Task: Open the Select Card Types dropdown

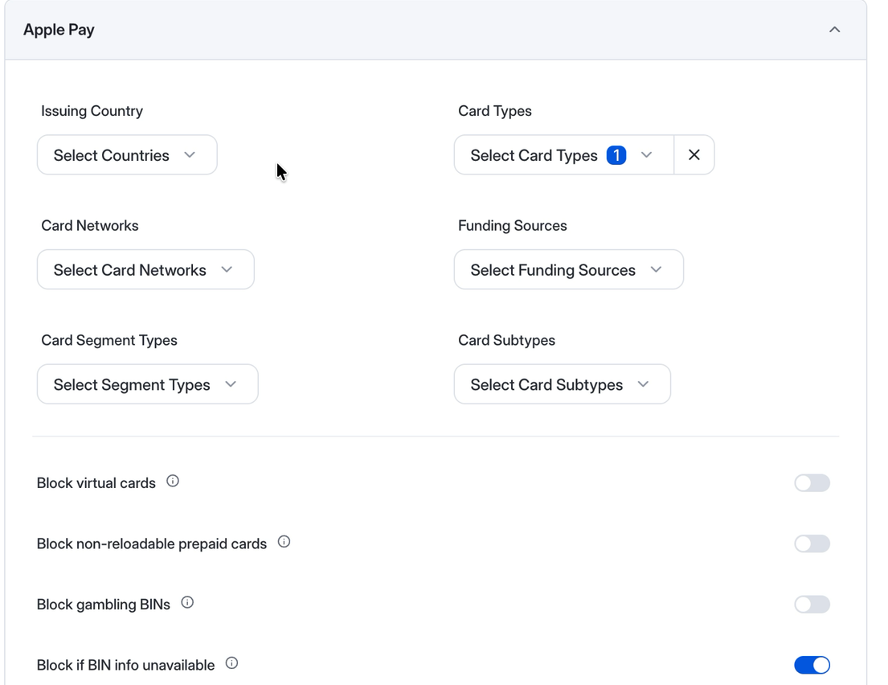Action: 564,154
